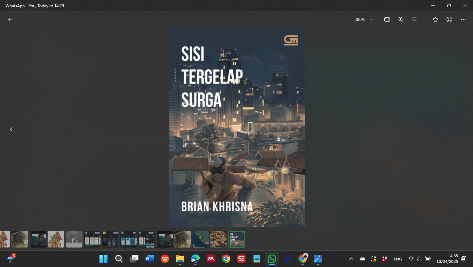The width and height of the screenshot is (473, 267).
Task: Open Task View from the taskbar
Action: click(x=134, y=259)
